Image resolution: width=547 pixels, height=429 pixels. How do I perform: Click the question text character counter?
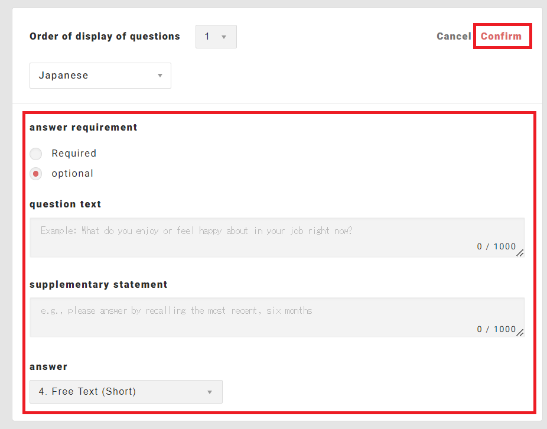[496, 246]
